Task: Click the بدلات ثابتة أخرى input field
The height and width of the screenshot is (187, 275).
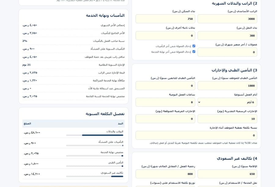Action: (x=165, y=36)
